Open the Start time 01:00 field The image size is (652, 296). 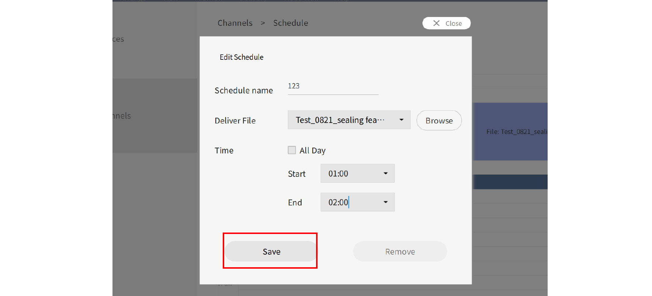tap(350, 173)
